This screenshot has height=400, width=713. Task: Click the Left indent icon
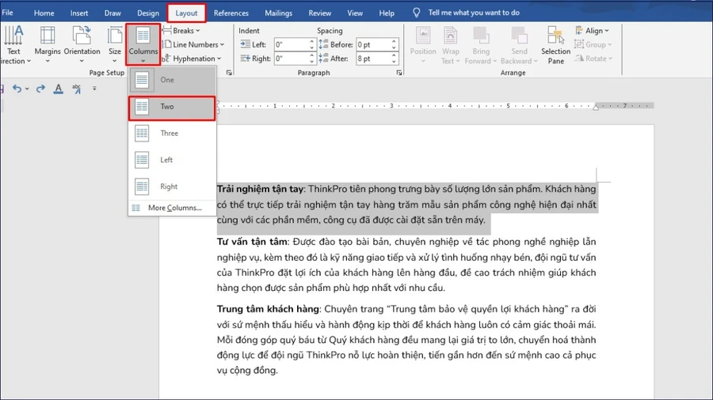[x=245, y=44]
